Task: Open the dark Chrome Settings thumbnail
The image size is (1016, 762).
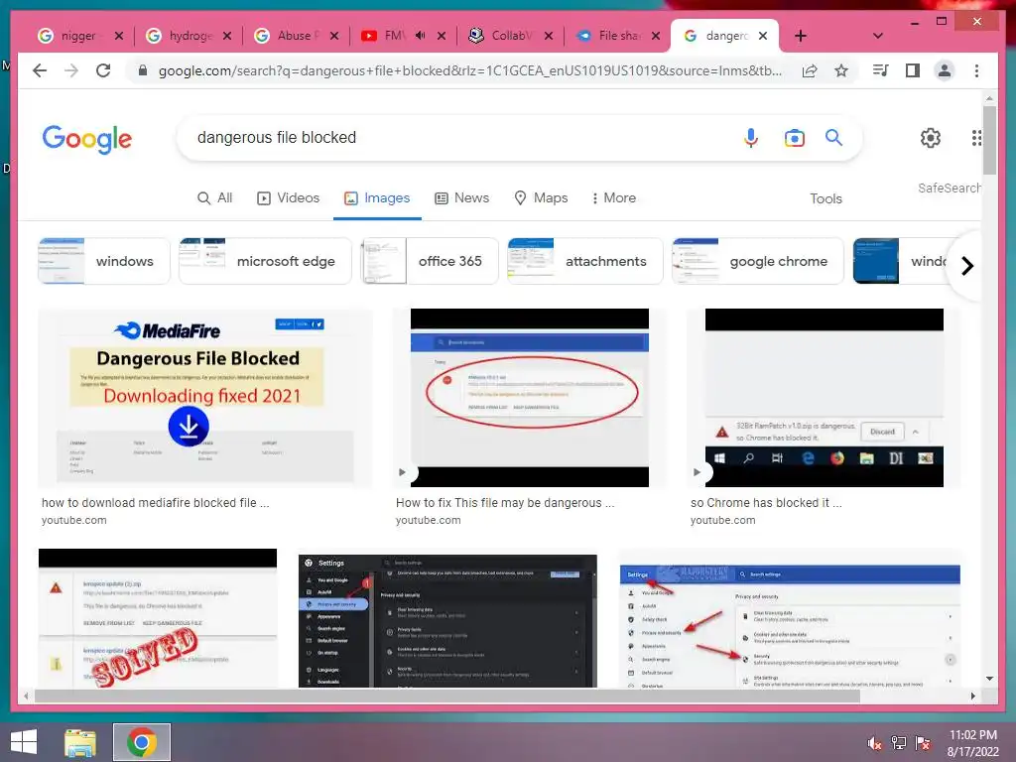Action: (x=447, y=621)
